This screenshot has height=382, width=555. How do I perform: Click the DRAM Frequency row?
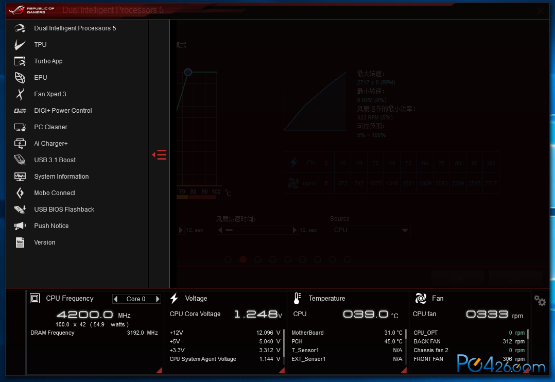tap(94, 333)
